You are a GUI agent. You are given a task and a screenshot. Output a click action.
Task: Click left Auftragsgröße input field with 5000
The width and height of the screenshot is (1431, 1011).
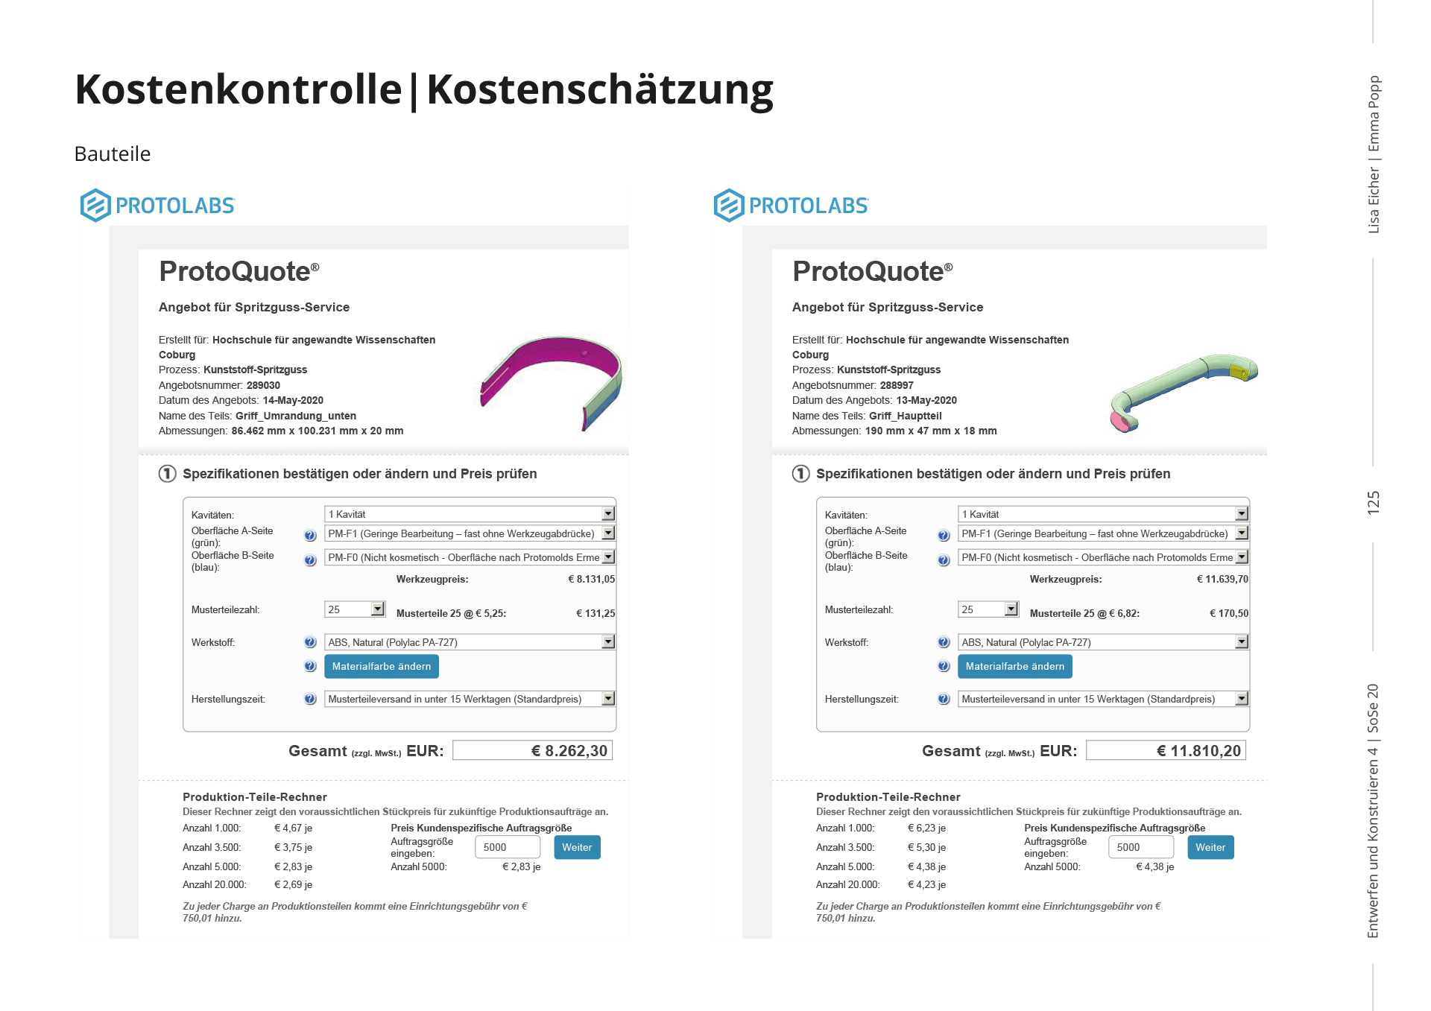click(508, 847)
